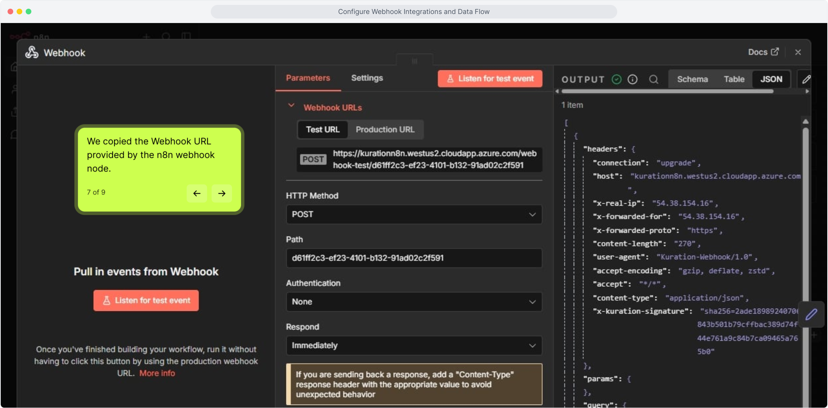Switch to the Parameters tab
The image size is (828, 408).
pyautogui.click(x=308, y=78)
